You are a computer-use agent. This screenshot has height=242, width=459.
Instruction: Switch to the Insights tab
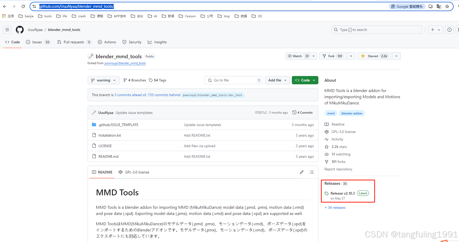tap(157, 42)
